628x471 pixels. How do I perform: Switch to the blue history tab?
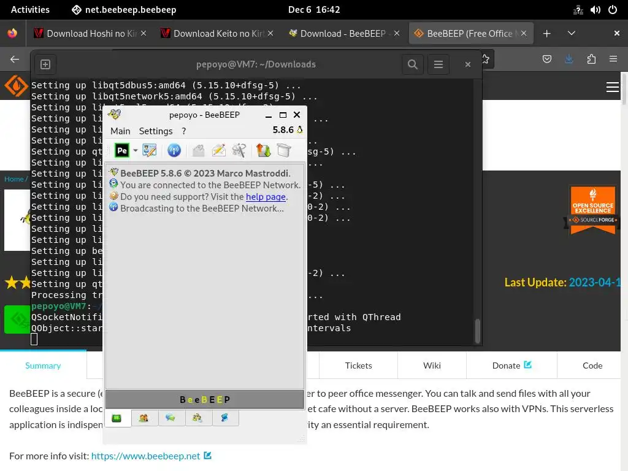tap(224, 418)
